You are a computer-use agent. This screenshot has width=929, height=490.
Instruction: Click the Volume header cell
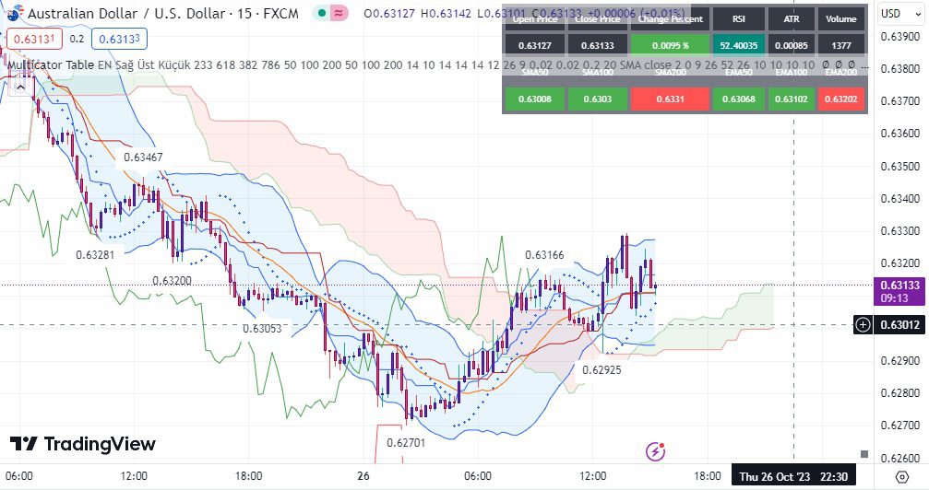click(840, 19)
